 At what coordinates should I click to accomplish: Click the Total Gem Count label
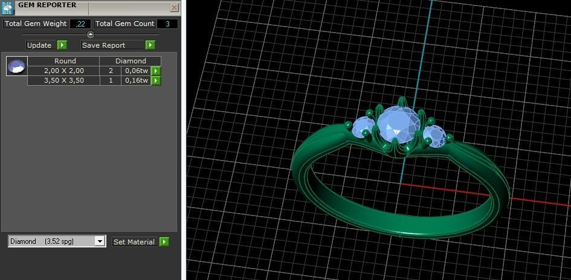click(124, 24)
